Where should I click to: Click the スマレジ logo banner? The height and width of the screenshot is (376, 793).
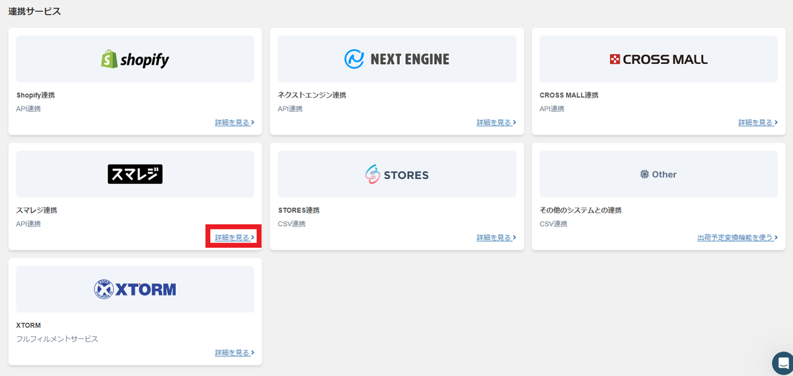point(135,174)
